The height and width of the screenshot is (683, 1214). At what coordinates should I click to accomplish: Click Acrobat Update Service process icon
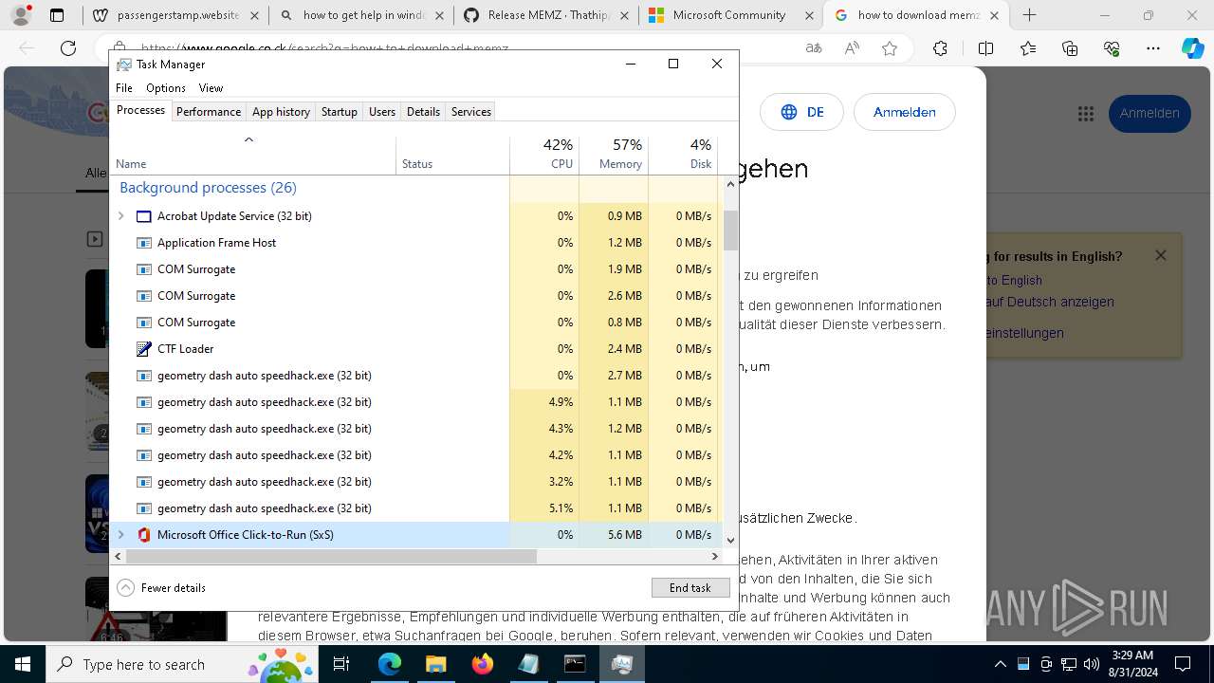144,216
